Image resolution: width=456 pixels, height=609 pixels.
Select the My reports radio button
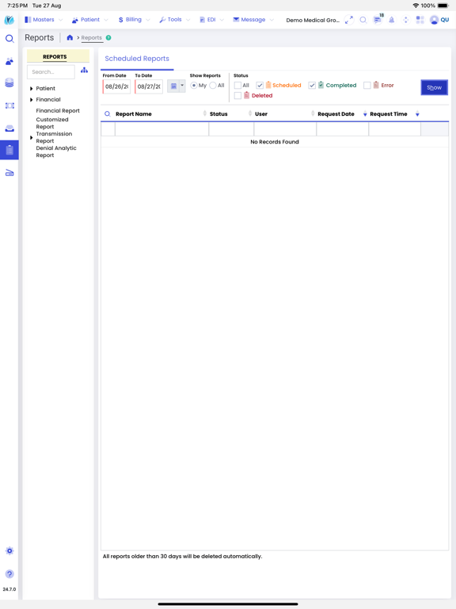[193, 86]
